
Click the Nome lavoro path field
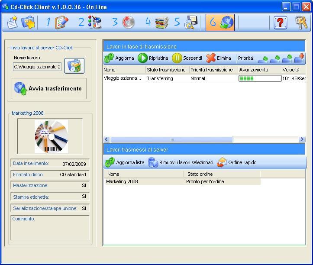click(x=37, y=67)
